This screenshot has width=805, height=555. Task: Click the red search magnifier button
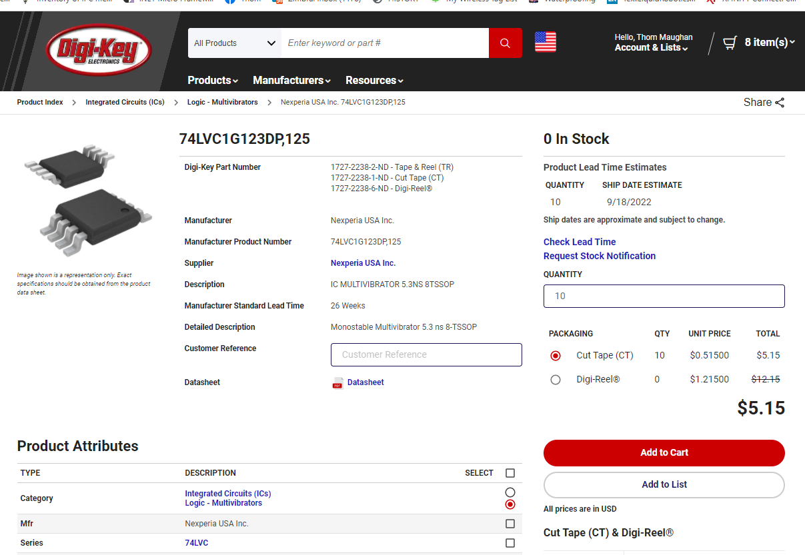(x=506, y=43)
